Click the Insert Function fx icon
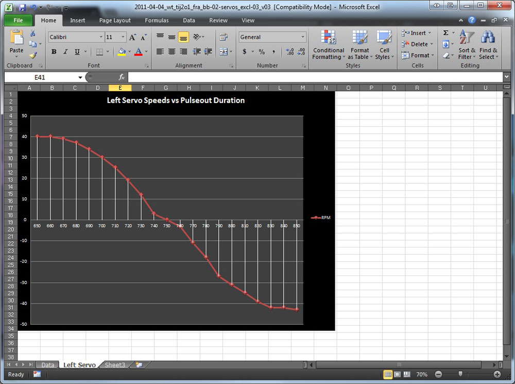The height and width of the screenshot is (384, 515). point(122,77)
